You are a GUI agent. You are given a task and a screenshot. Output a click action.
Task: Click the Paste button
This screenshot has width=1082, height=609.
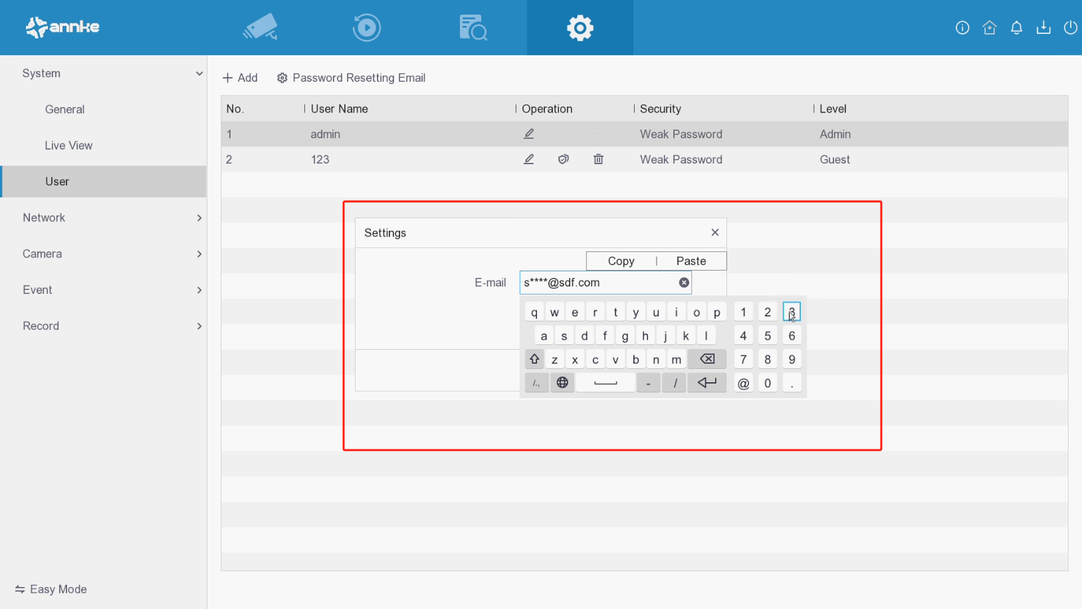(x=691, y=261)
